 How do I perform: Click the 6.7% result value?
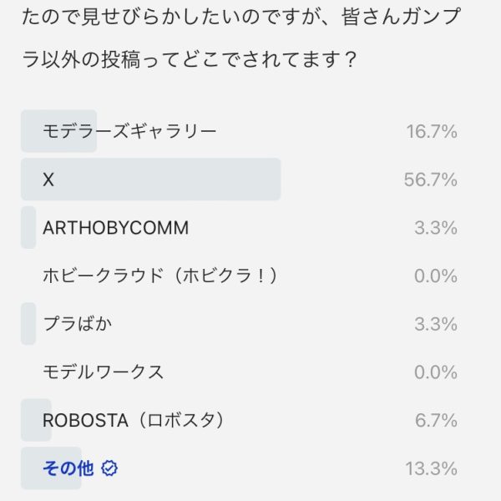tap(435, 421)
